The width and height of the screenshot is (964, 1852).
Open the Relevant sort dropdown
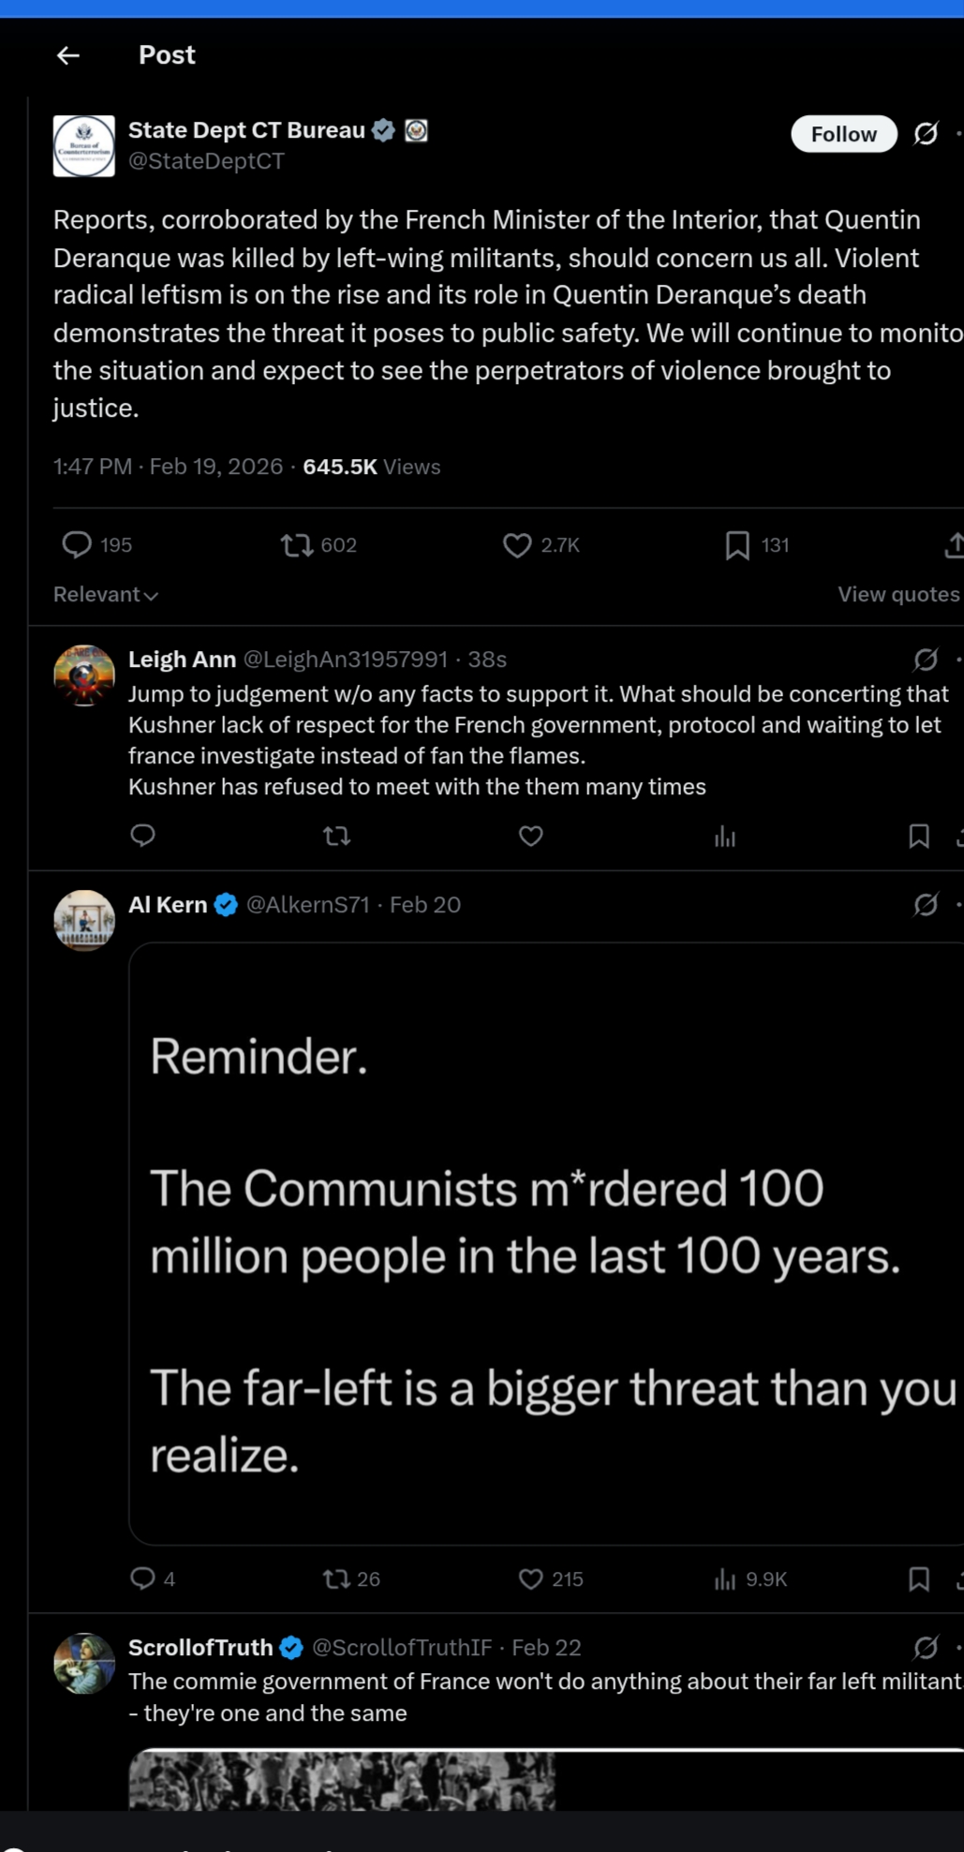pos(105,595)
